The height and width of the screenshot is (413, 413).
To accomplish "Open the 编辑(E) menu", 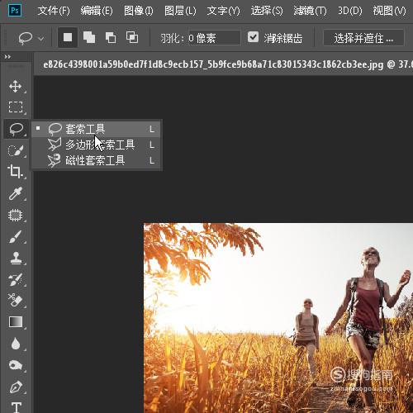I will [x=97, y=11].
